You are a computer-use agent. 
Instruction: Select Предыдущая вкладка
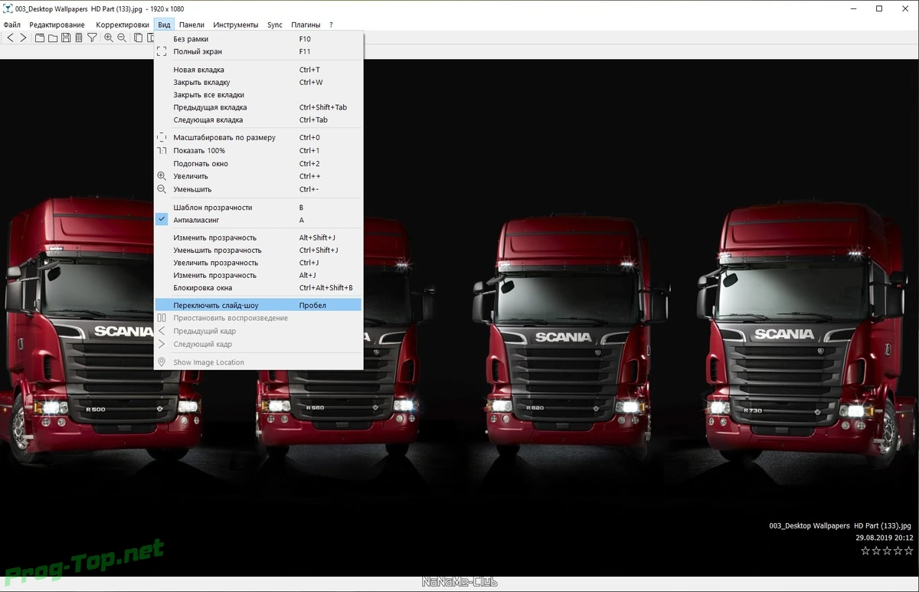pos(258,107)
